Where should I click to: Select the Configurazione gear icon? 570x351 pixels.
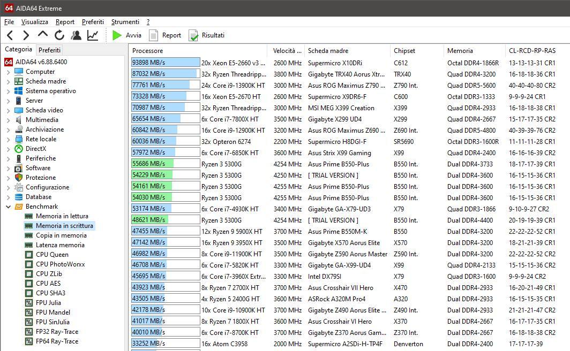(19, 187)
